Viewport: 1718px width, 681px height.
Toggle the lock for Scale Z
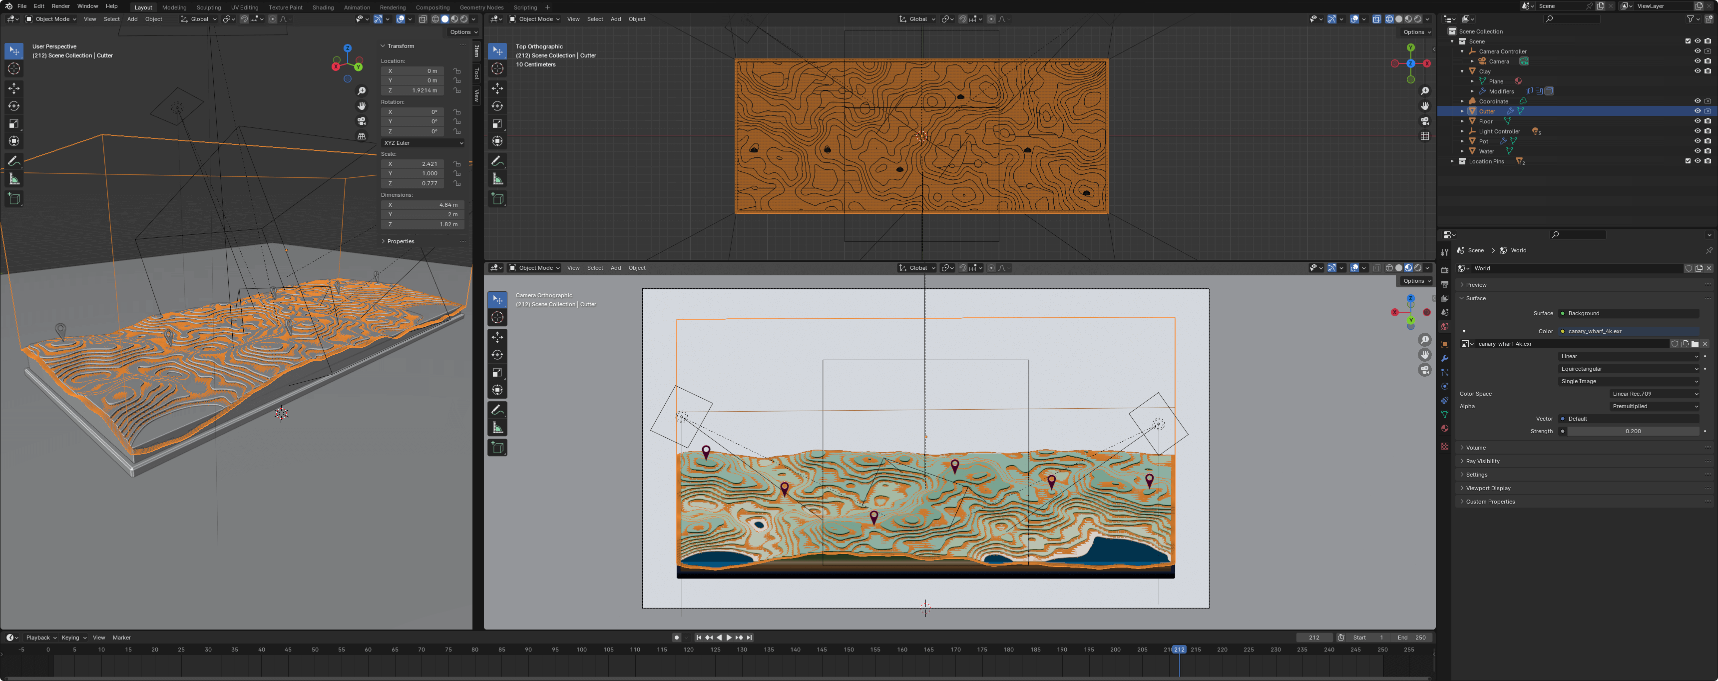[457, 183]
